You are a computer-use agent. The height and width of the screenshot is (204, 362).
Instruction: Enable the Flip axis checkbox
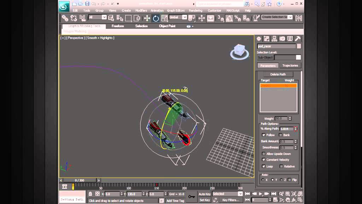pyautogui.click(x=290, y=180)
